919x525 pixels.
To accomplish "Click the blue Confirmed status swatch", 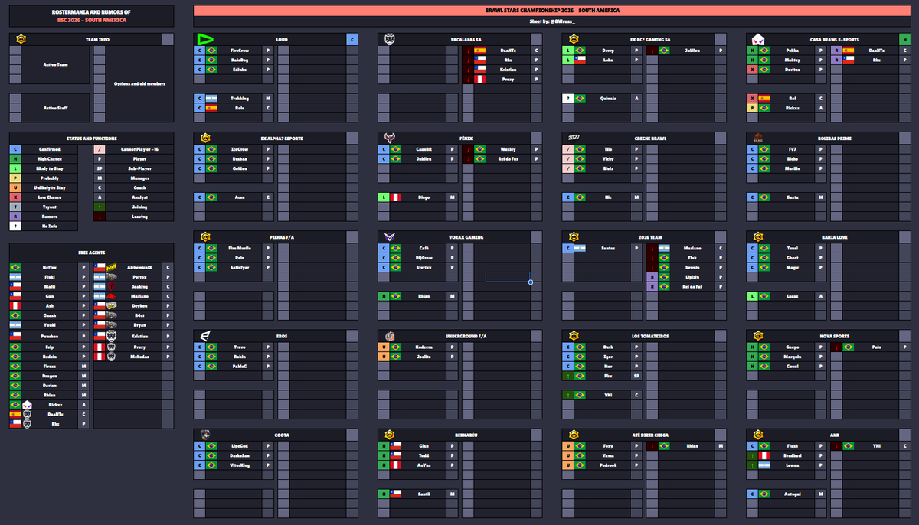I will pyautogui.click(x=15, y=148).
